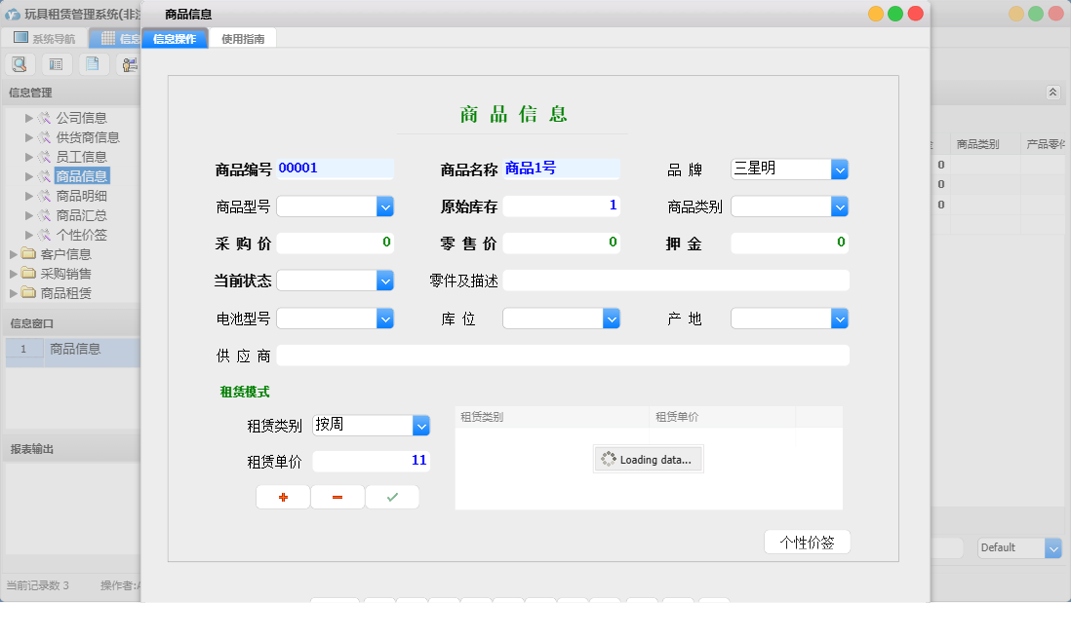This screenshot has height=638, width=1071.
Task: Open the 当前状态 dropdown
Action: click(384, 281)
